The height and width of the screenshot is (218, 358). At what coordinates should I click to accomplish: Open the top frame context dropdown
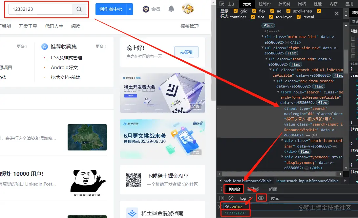point(244,198)
